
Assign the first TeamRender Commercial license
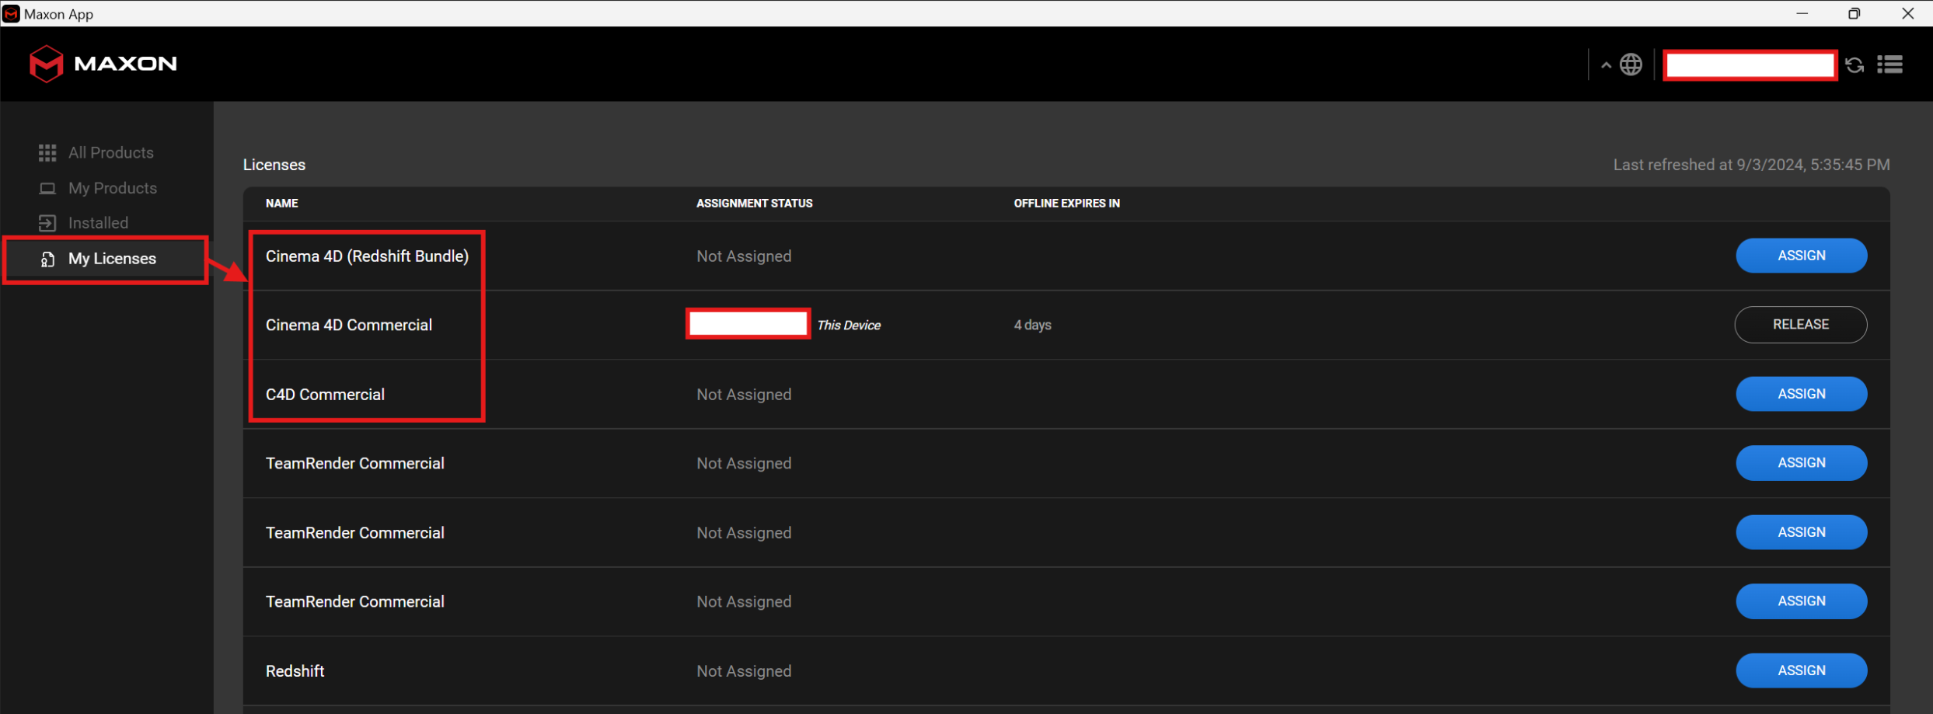point(1801,463)
